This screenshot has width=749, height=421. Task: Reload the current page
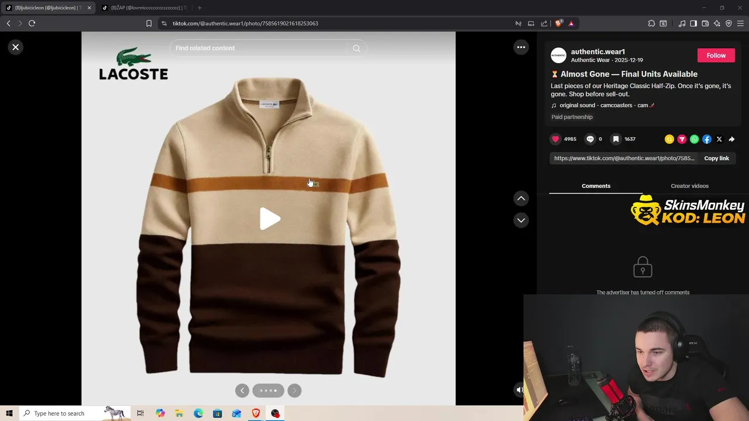click(x=32, y=23)
